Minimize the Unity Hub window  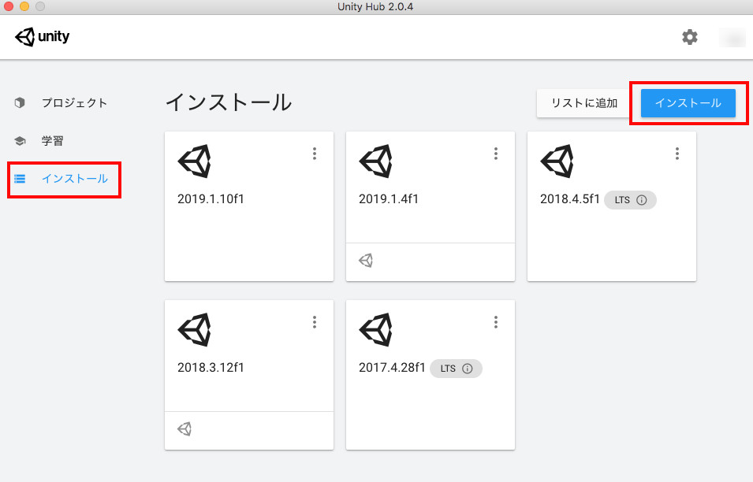point(24,6)
